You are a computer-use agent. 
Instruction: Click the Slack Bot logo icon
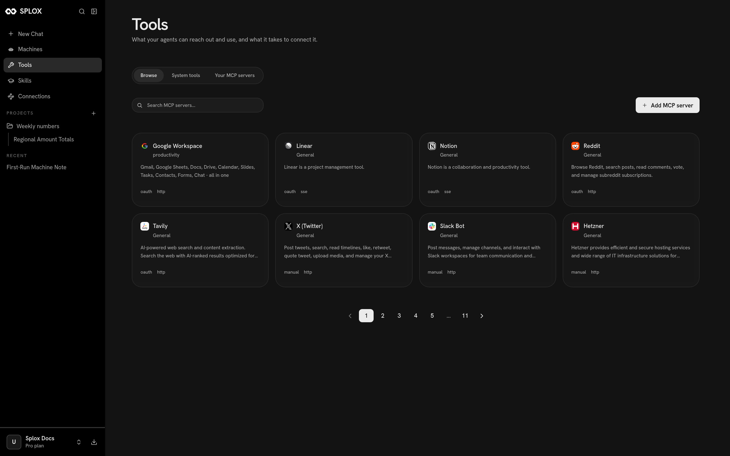coord(432,226)
